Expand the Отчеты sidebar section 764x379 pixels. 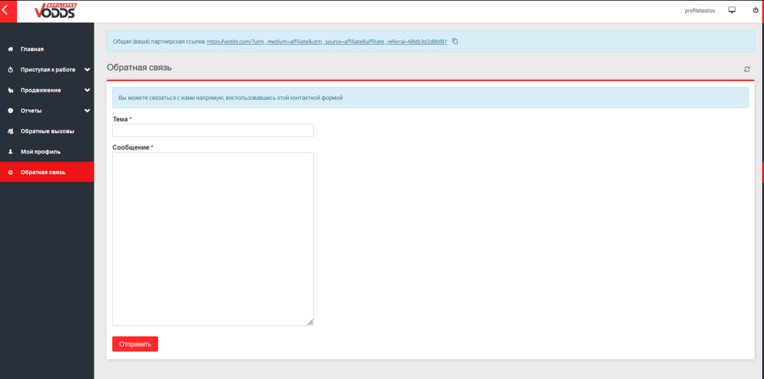(x=87, y=110)
